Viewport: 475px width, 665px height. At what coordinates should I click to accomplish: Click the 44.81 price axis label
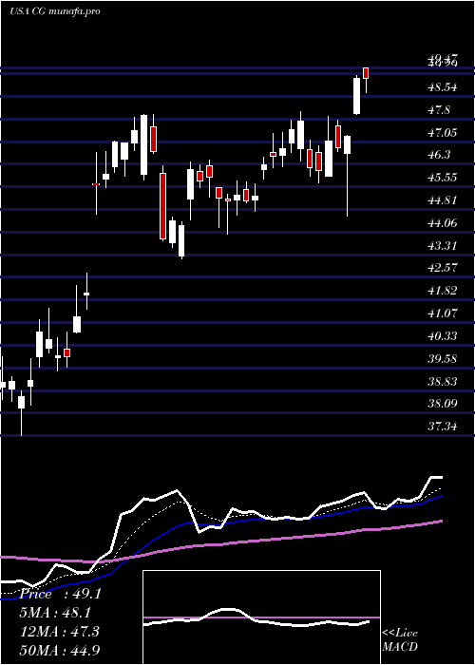(443, 200)
